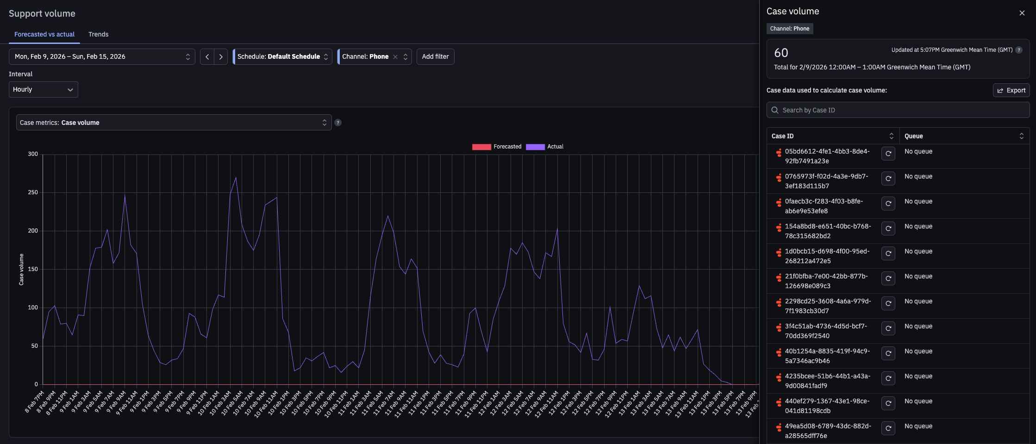Refresh case 0765973f-f02d-4a3e-9db7-3ef183d115b7
Viewport: 1036px width, 444px height.
888,179
